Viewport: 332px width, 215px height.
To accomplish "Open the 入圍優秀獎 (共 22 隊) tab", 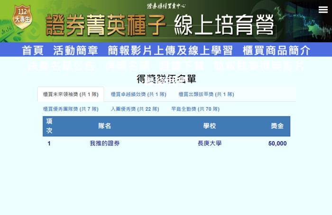I will [x=135, y=109].
